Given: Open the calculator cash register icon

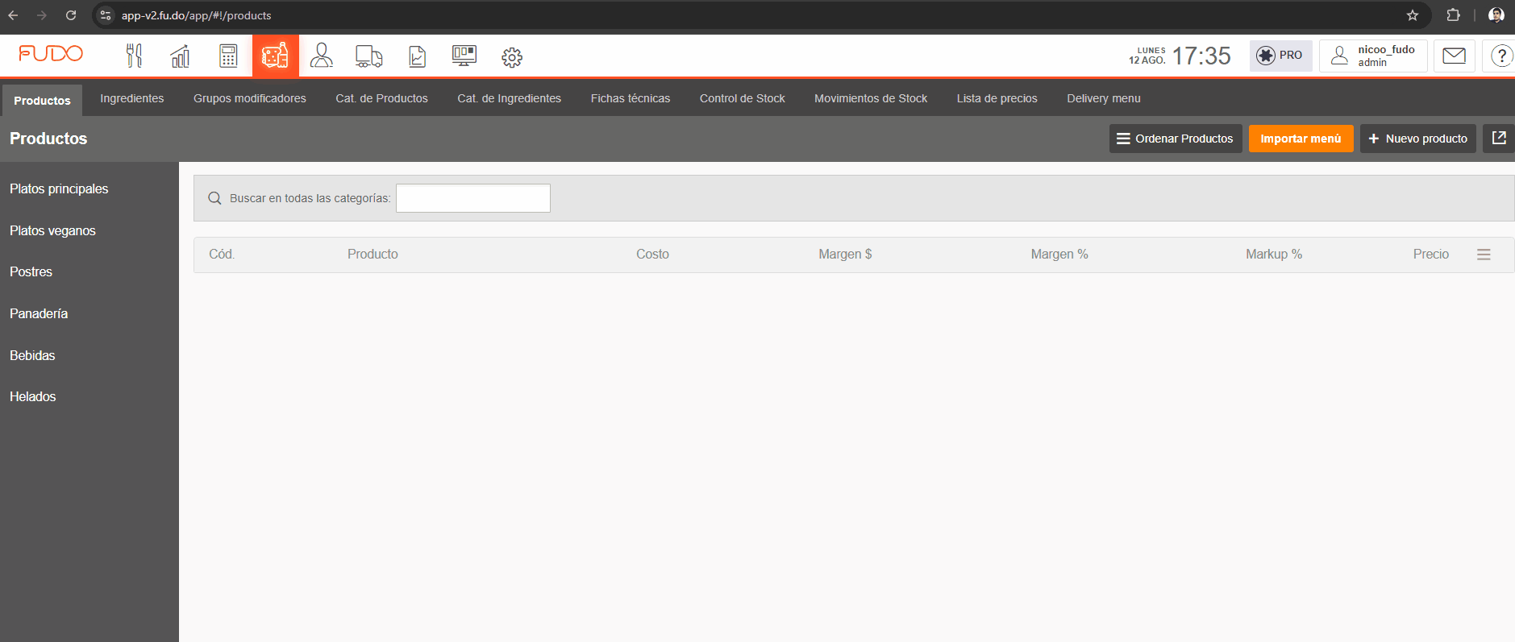Looking at the screenshot, I should click(228, 56).
